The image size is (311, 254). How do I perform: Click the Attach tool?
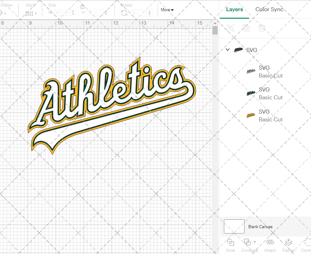[270, 246]
